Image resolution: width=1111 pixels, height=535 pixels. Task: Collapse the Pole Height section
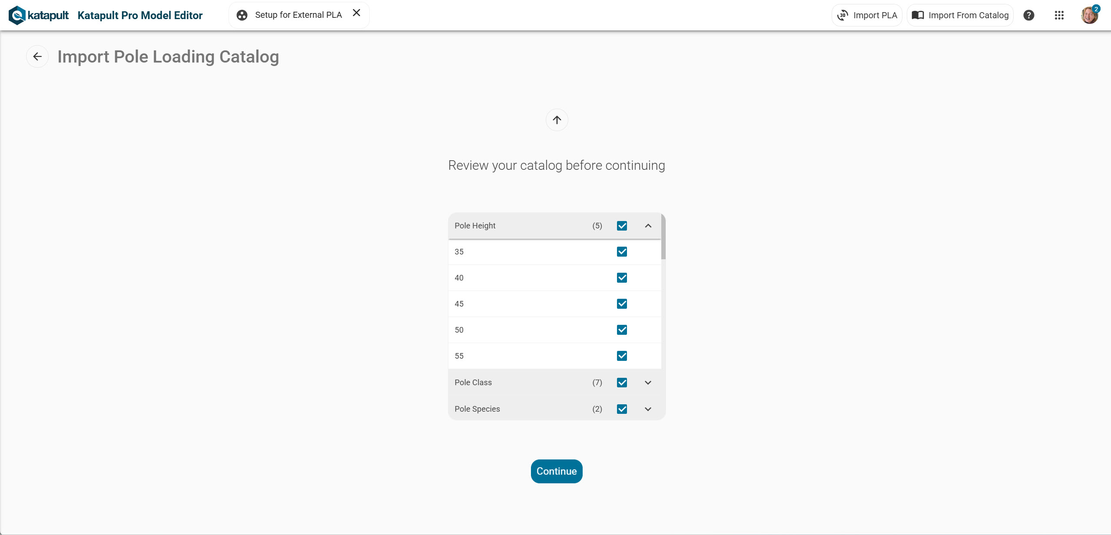(x=648, y=226)
